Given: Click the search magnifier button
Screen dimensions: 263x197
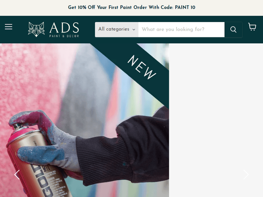Looking at the screenshot, I should (233, 29).
